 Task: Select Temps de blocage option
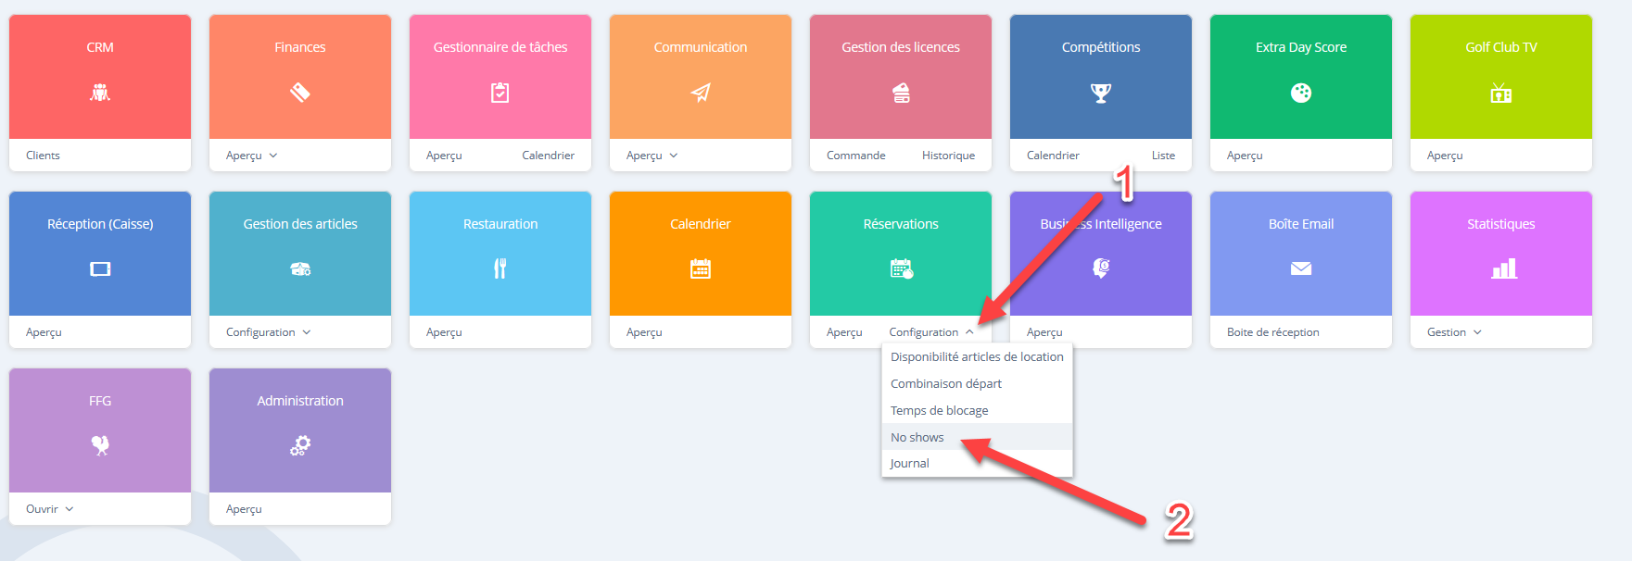pos(977,411)
